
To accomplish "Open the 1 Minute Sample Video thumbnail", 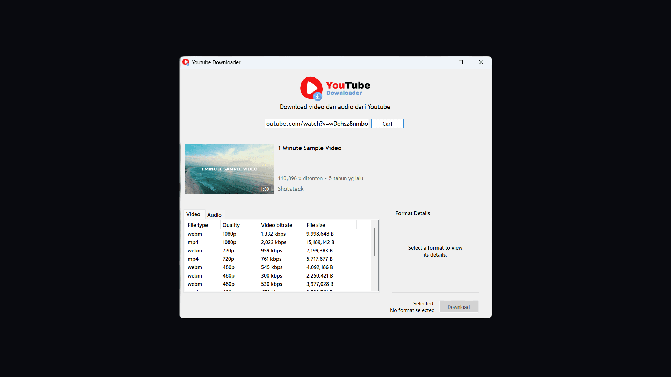I will [x=229, y=169].
